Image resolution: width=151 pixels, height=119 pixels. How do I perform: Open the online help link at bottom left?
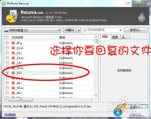pos(10,115)
